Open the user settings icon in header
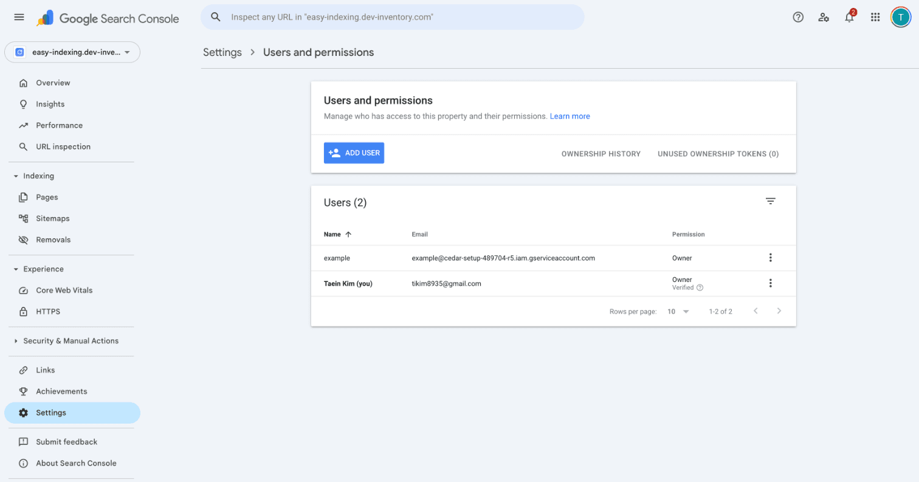The height and width of the screenshot is (482, 919). pyautogui.click(x=824, y=18)
